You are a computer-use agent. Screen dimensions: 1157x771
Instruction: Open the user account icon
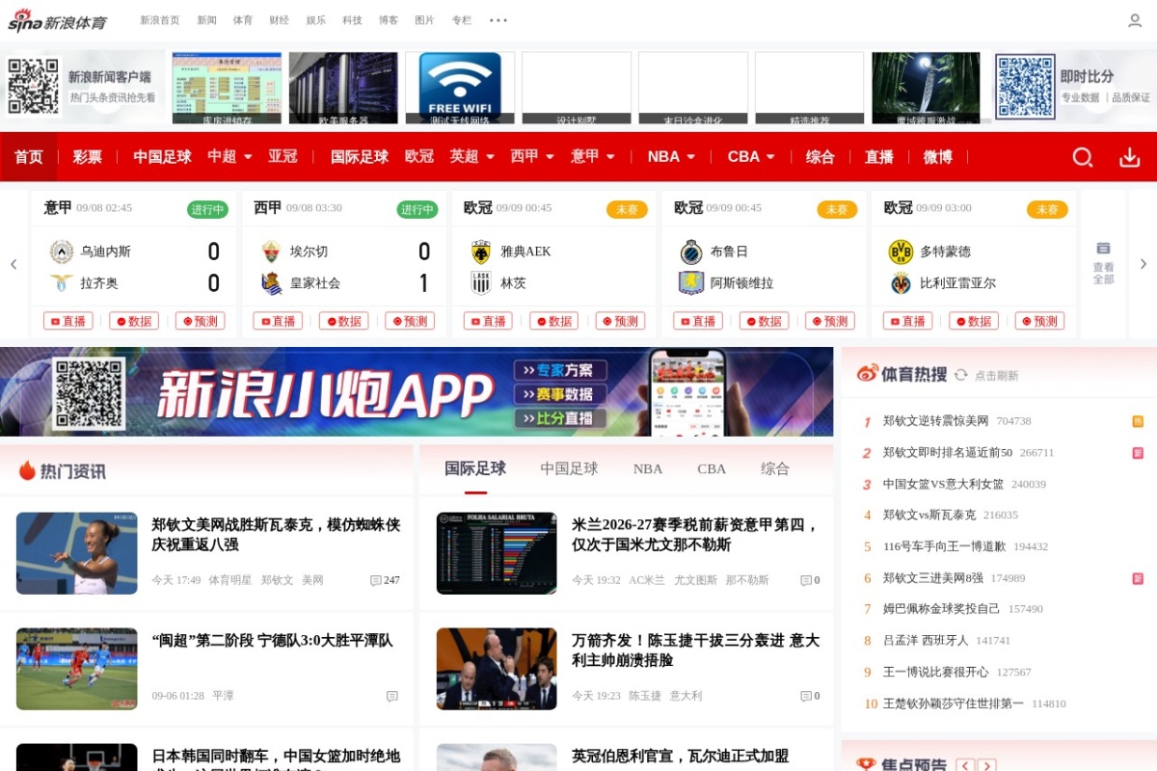click(1135, 20)
